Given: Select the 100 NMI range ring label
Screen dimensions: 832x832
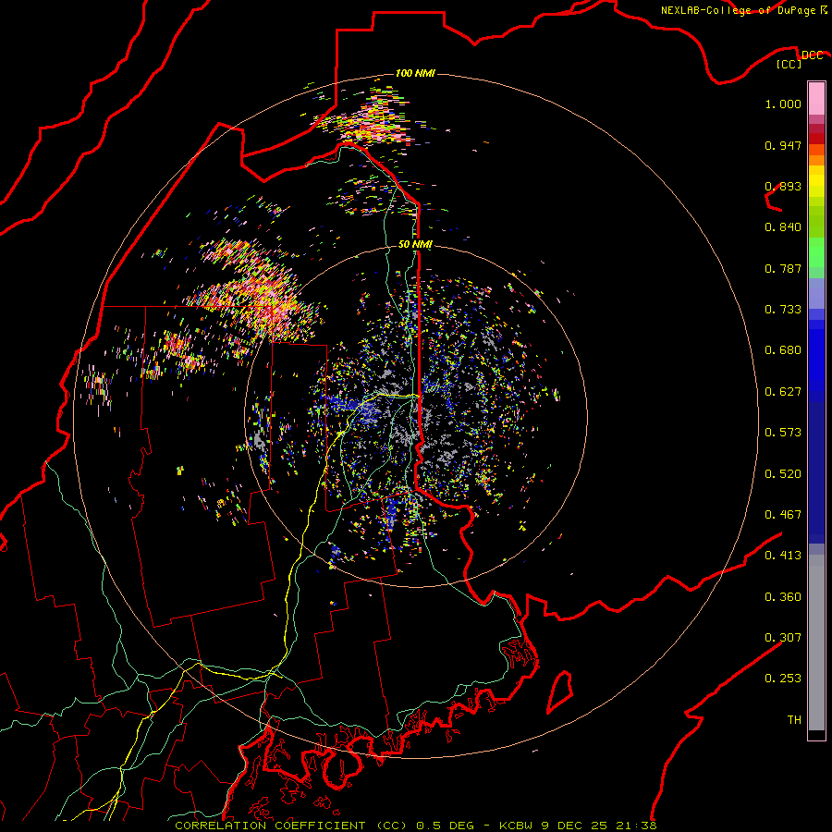Looking at the screenshot, I should point(415,73).
